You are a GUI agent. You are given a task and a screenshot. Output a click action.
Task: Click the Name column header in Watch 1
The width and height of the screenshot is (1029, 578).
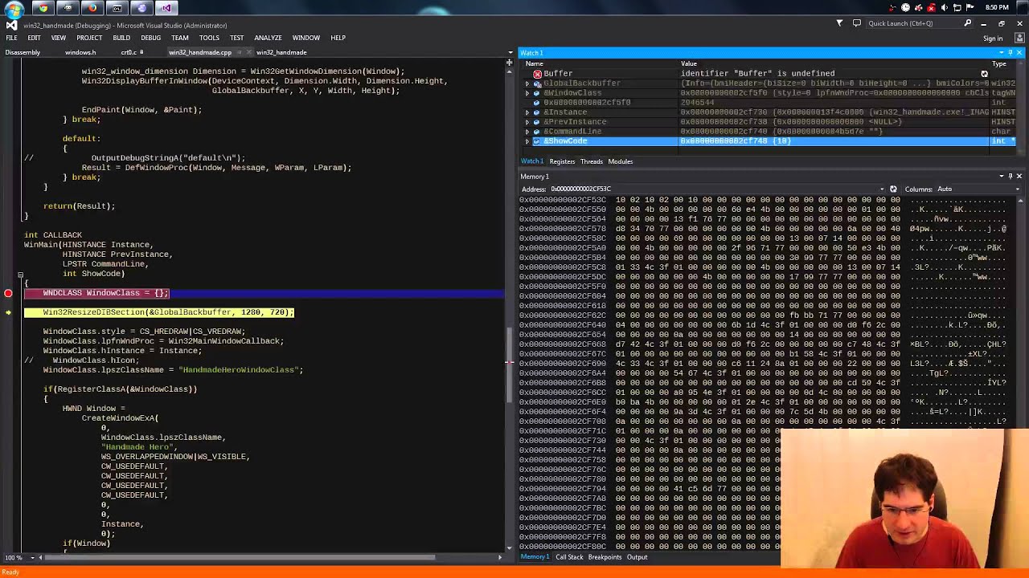535,63
